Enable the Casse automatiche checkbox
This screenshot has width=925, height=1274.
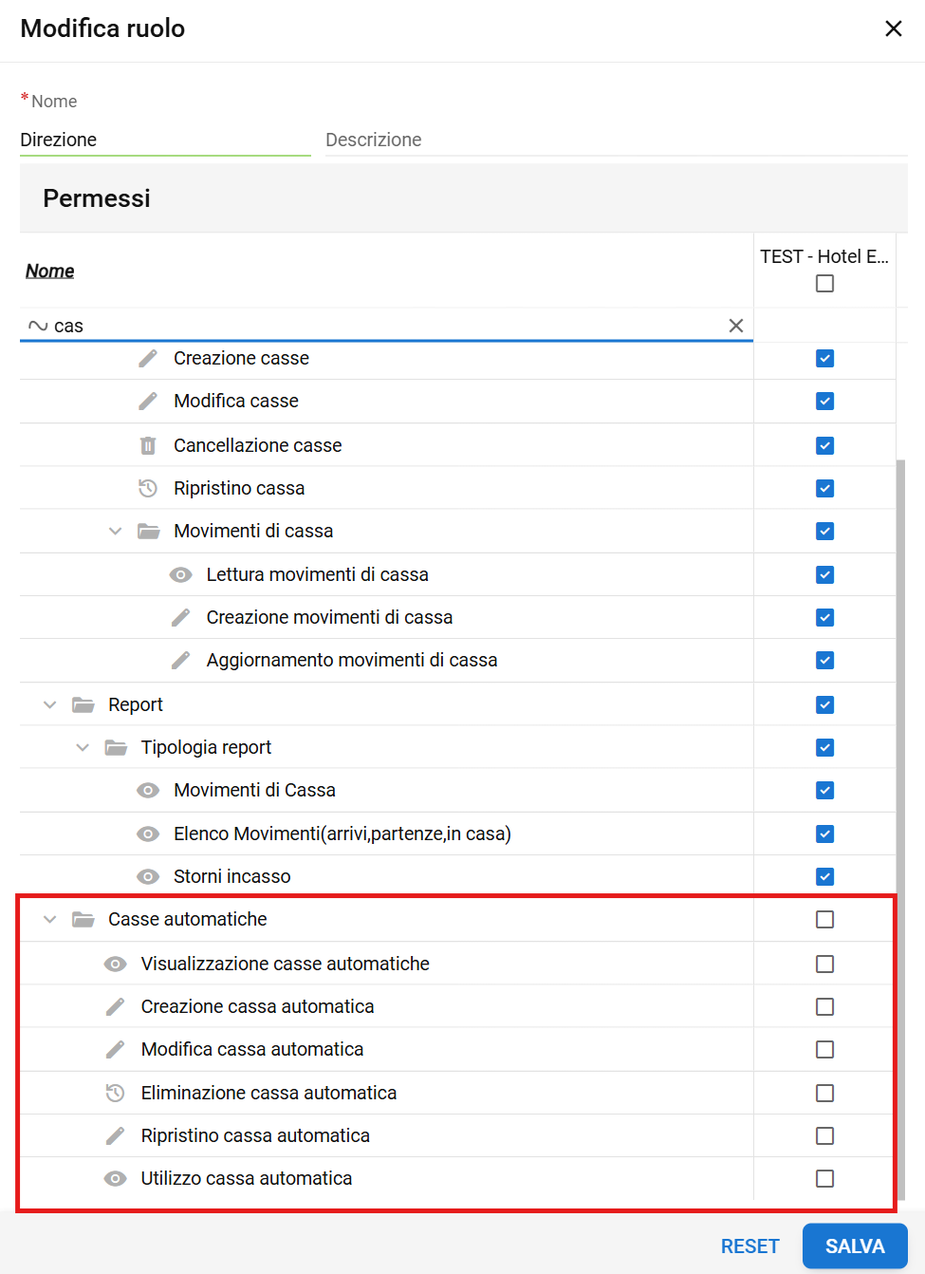[824, 919]
